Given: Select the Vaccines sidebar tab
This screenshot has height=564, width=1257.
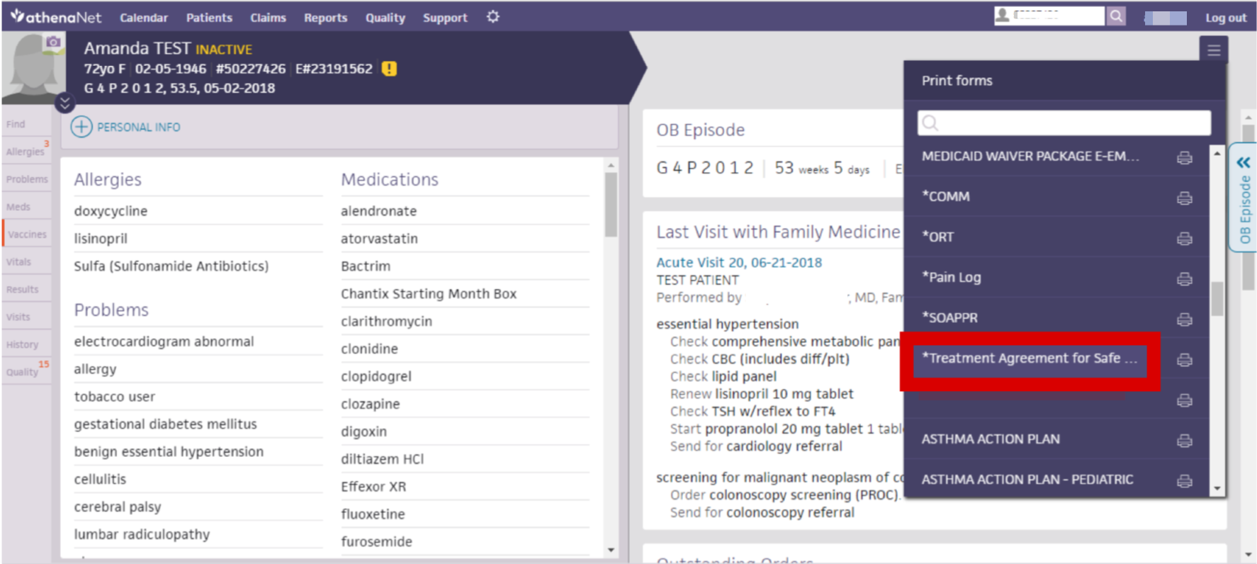Looking at the screenshot, I should click(27, 235).
